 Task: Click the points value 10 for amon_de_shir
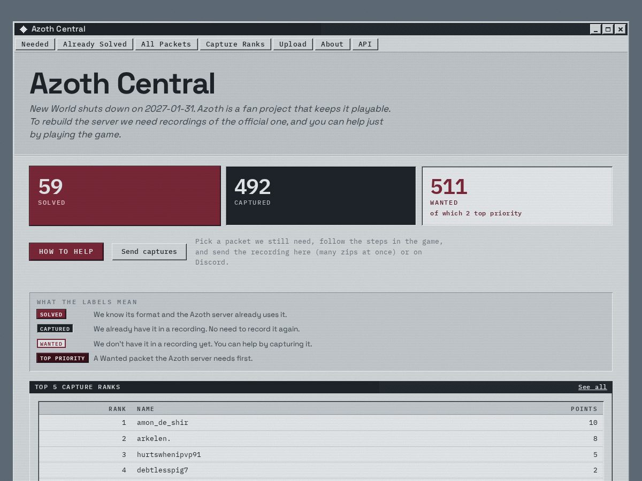593,423
